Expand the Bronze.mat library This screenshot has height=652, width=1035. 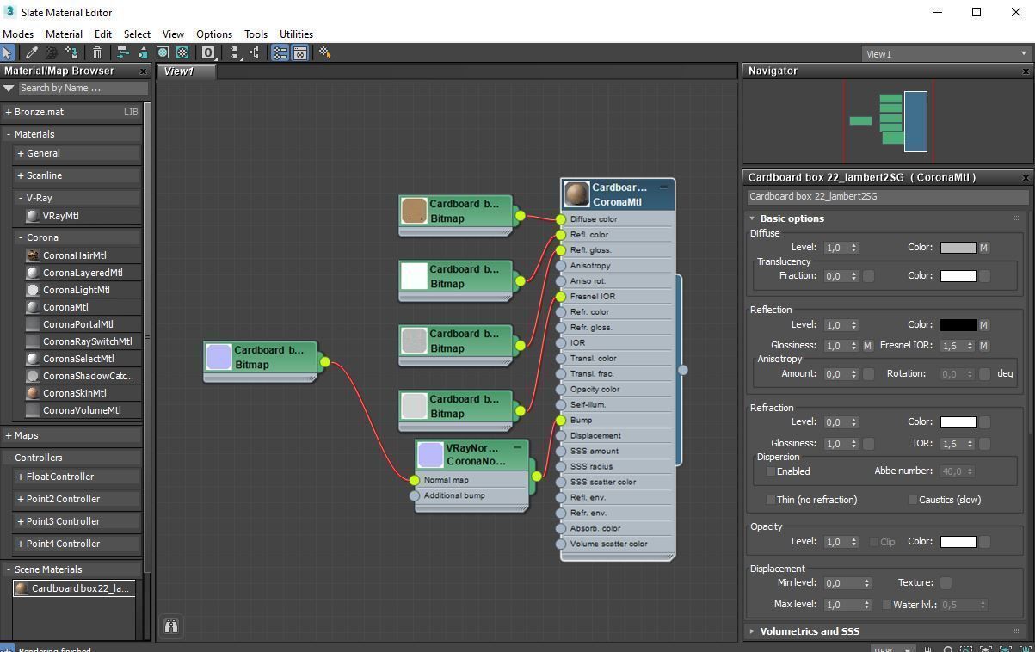click(9, 112)
